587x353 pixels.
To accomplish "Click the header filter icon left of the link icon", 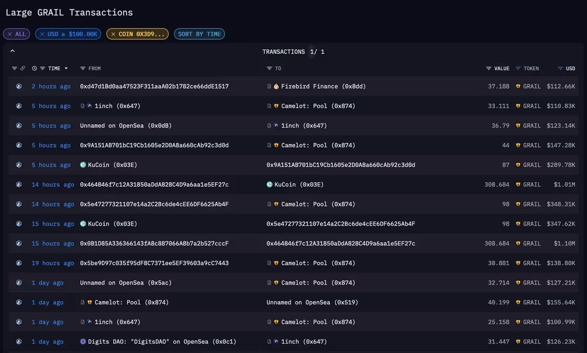I will (14, 68).
